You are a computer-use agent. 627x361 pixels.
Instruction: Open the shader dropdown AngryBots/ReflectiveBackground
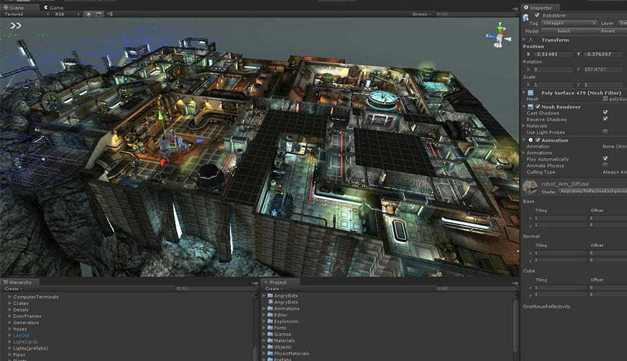click(x=592, y=191)
